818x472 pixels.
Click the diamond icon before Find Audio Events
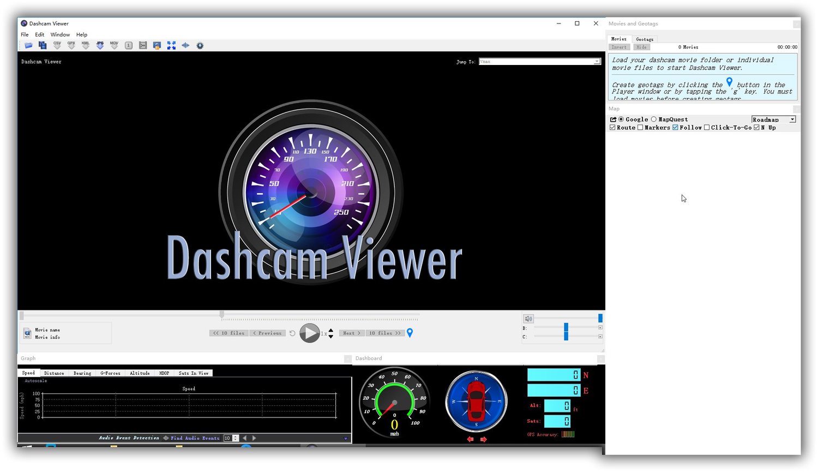click(x=166, y=438)
